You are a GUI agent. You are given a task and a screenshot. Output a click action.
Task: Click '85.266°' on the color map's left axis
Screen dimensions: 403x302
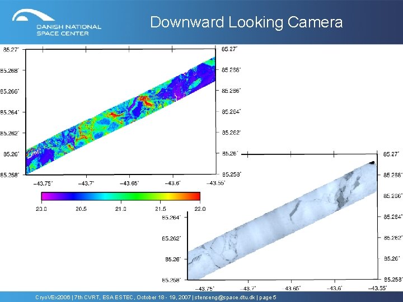click(10, 92)
